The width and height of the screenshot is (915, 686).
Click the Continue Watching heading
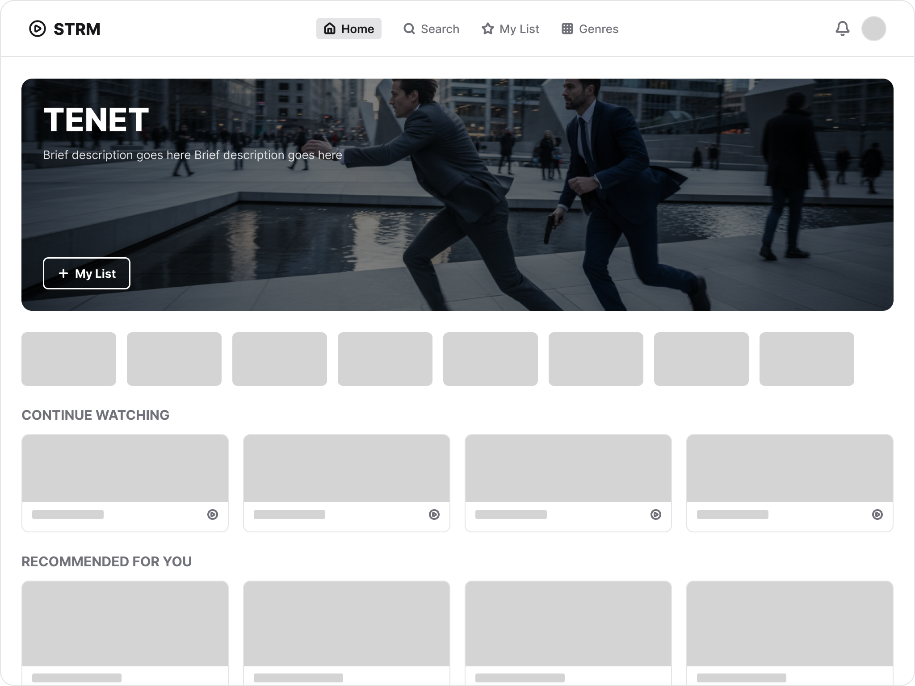point(95,415)
